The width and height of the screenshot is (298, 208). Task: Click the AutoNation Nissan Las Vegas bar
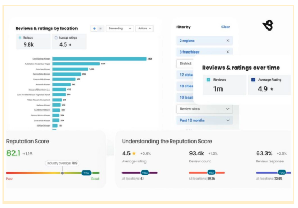pos(76,64)
